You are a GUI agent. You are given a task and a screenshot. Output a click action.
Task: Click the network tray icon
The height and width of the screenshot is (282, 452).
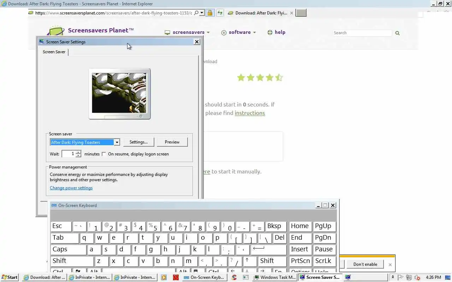409,277
